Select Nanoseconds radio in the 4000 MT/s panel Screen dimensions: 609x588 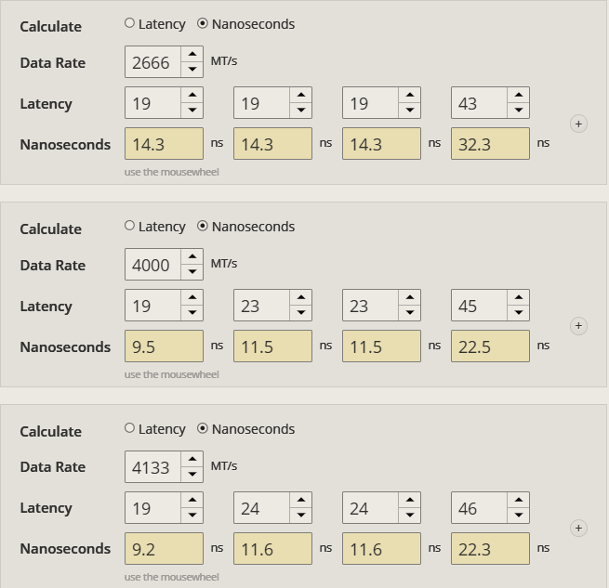click(x=203, y=227)
